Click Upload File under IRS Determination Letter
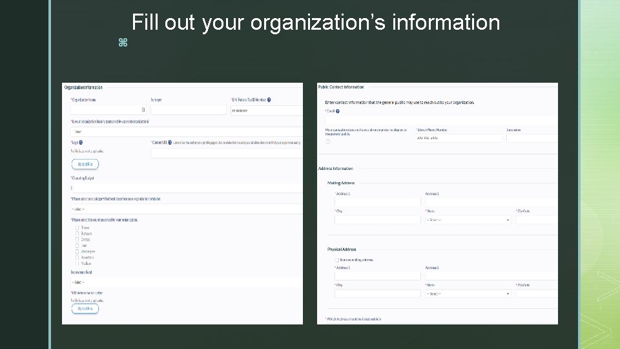The height and width of the screenshot is (349, 620). [85, 309]
